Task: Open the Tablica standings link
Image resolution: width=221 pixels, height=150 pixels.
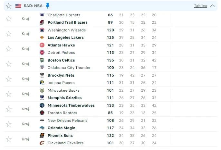Action: tap(200, 6)
